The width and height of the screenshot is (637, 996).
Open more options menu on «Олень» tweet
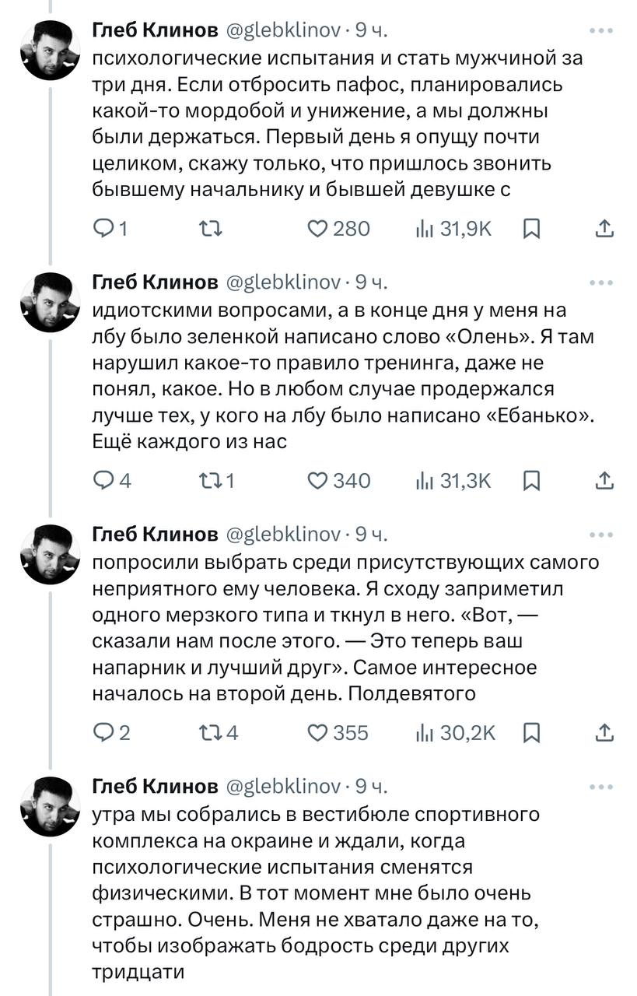pos(602,282)
